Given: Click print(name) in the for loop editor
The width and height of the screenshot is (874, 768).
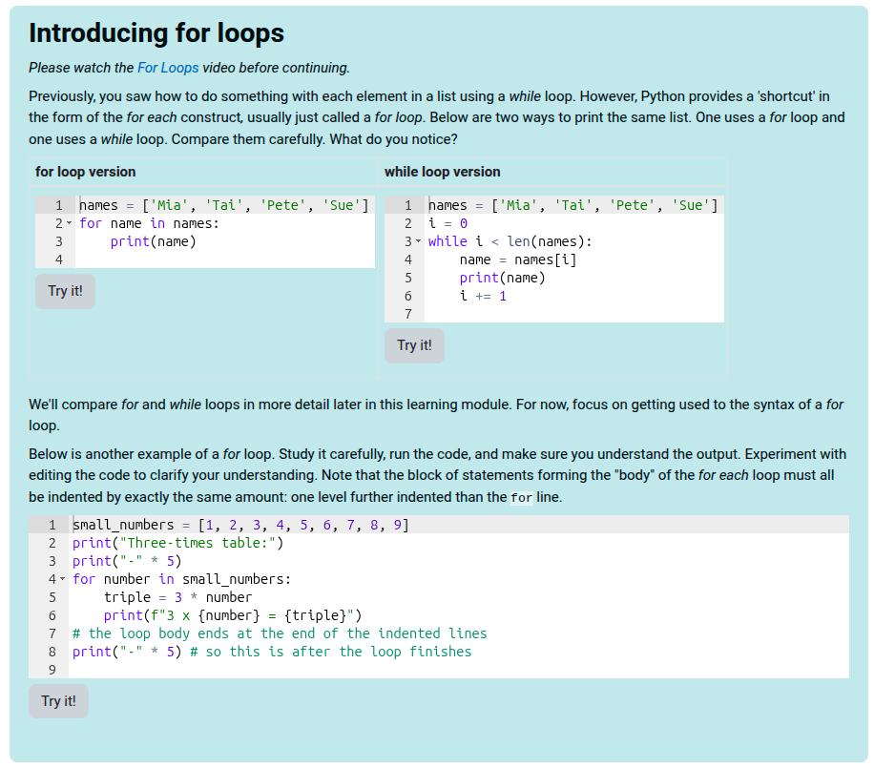Looking at the screenshot, I should pyautogui.click(x=153, y=241).
